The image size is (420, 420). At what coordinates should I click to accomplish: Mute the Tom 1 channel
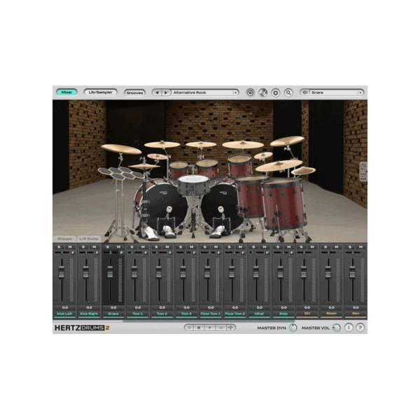[143, 247]
